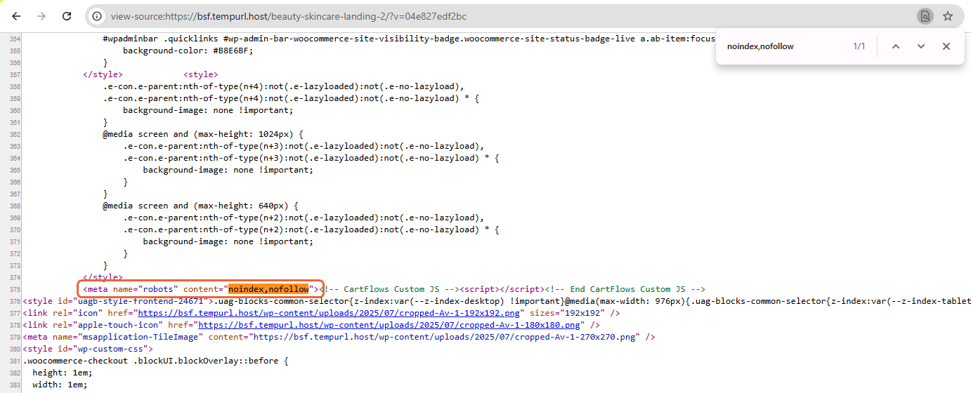
Task: Open the find-in-page lens icon in address bar
Action: point(925,16)
